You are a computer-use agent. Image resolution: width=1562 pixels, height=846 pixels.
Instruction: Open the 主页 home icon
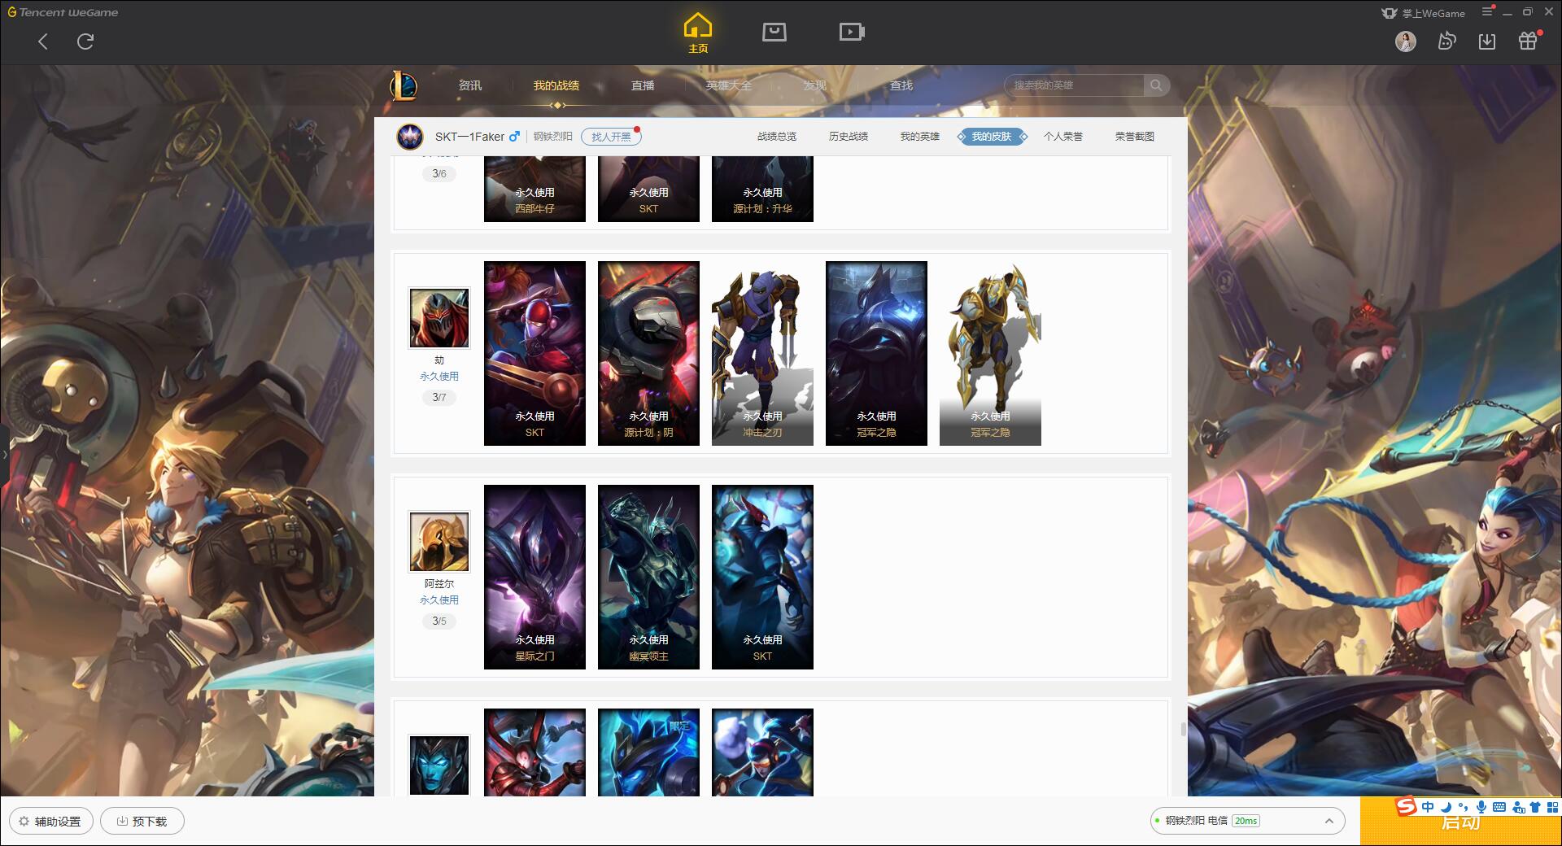(698, 33)
